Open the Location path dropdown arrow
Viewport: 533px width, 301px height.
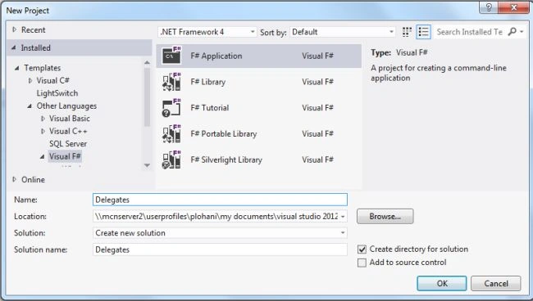[343, 216]
